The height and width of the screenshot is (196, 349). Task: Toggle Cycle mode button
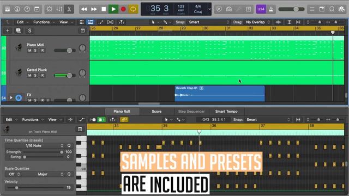coord(133,9)
